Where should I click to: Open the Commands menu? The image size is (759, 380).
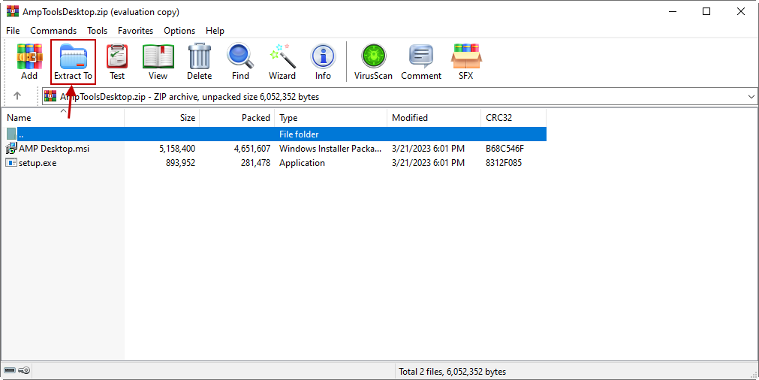[x=53, y=31]
